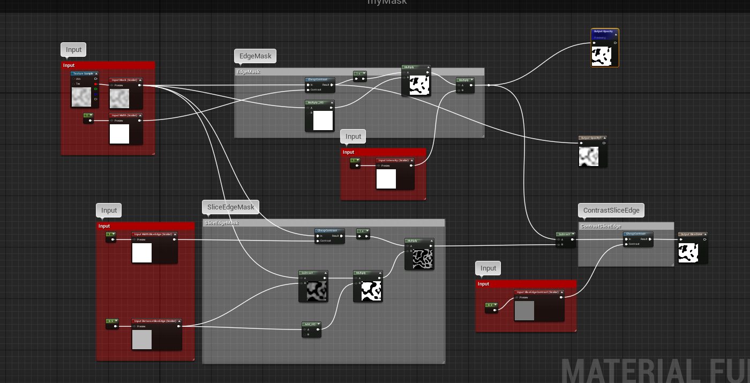Expand the 0.5 constant node arrow

(115, 321)
